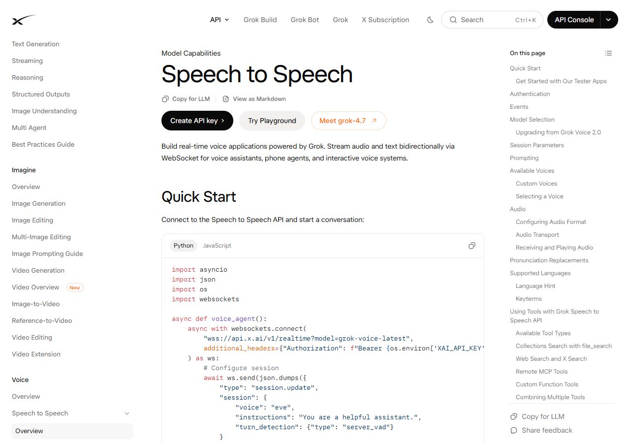Open View as Markdown link

(x=254, y=99)
